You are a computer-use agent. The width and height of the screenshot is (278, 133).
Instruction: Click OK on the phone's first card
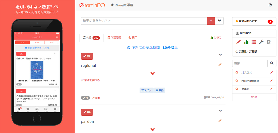[x=21, y=54]
